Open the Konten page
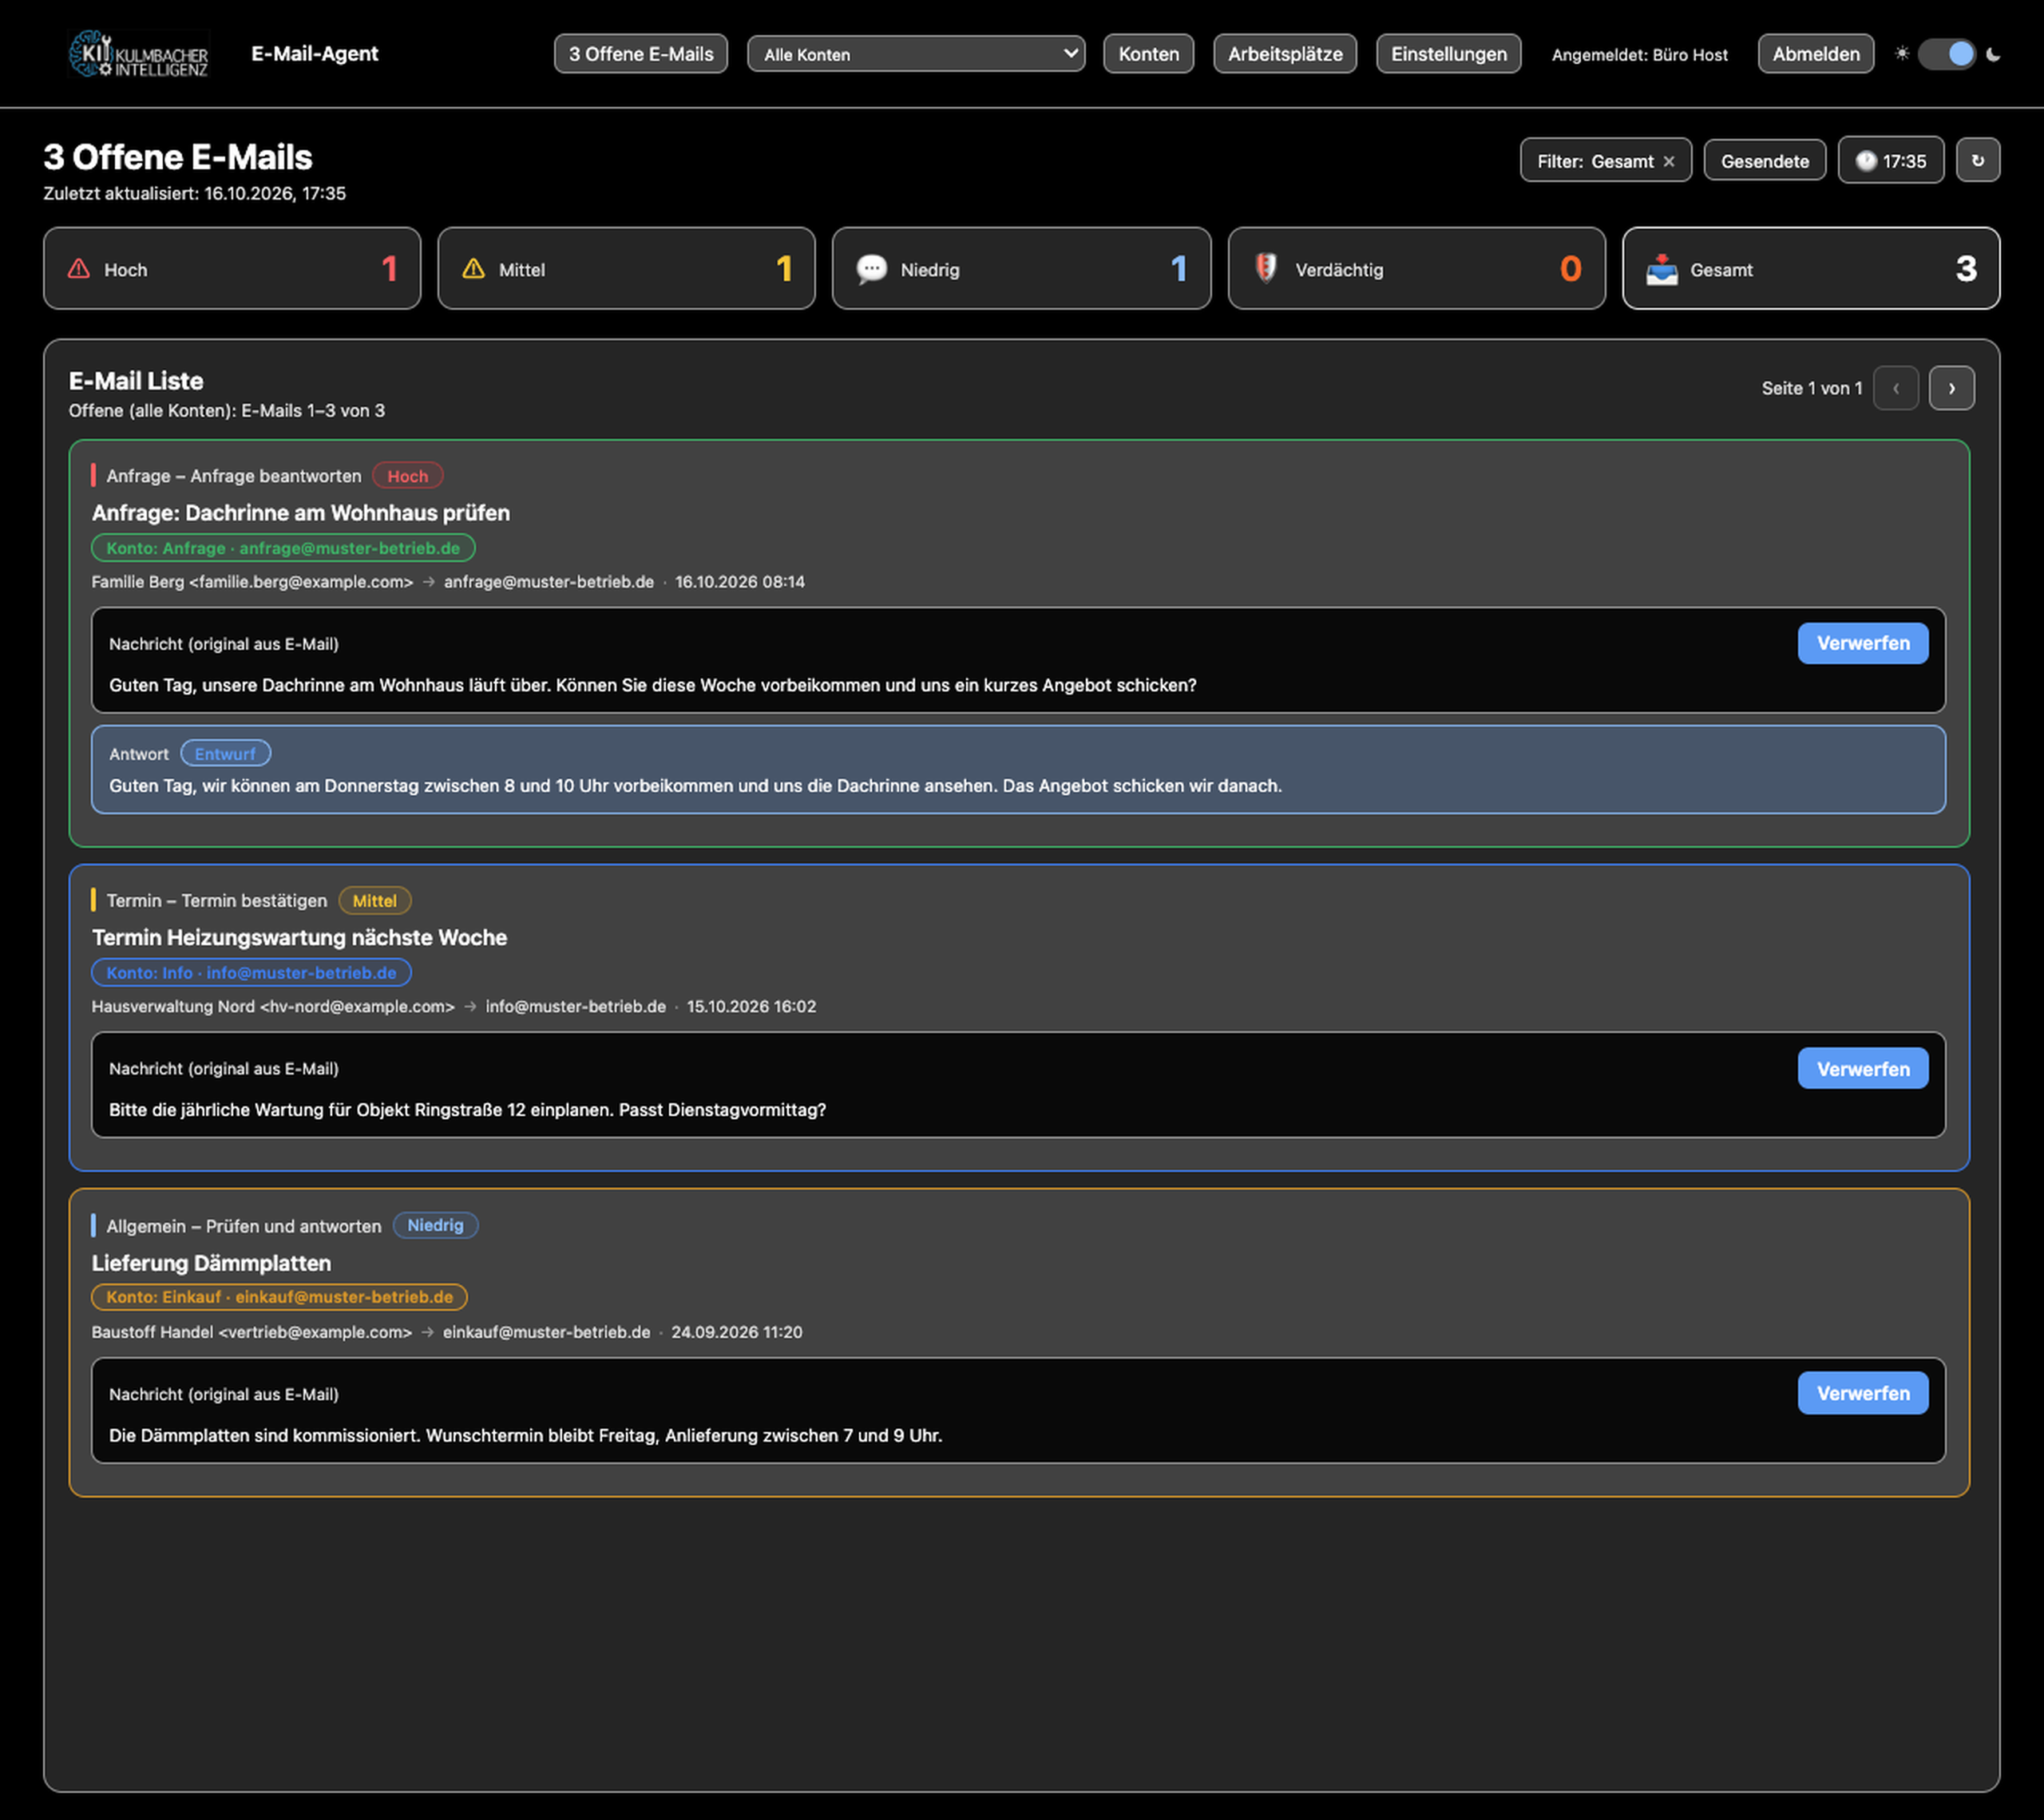The height and width of the screenshot is (1820, 2044). pos(1147,54)
